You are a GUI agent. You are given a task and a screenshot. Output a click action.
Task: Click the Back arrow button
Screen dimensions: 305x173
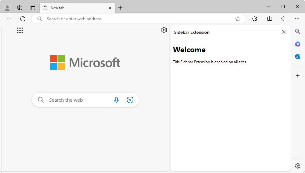[x=9, y=19]
